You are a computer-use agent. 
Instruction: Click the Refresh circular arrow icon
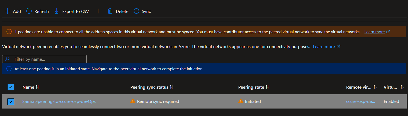(x=29, y=11)
